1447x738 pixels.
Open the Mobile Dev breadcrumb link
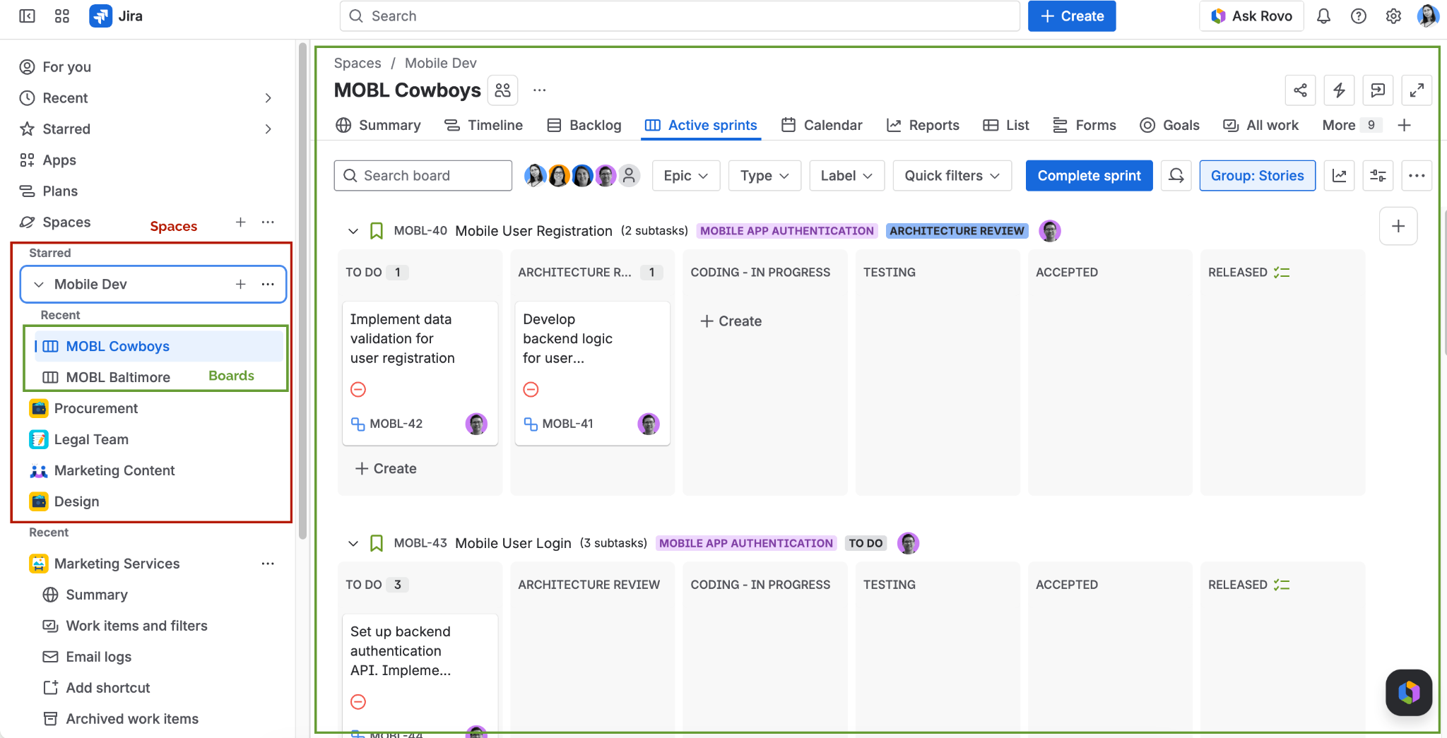click(x=441, y=63)
